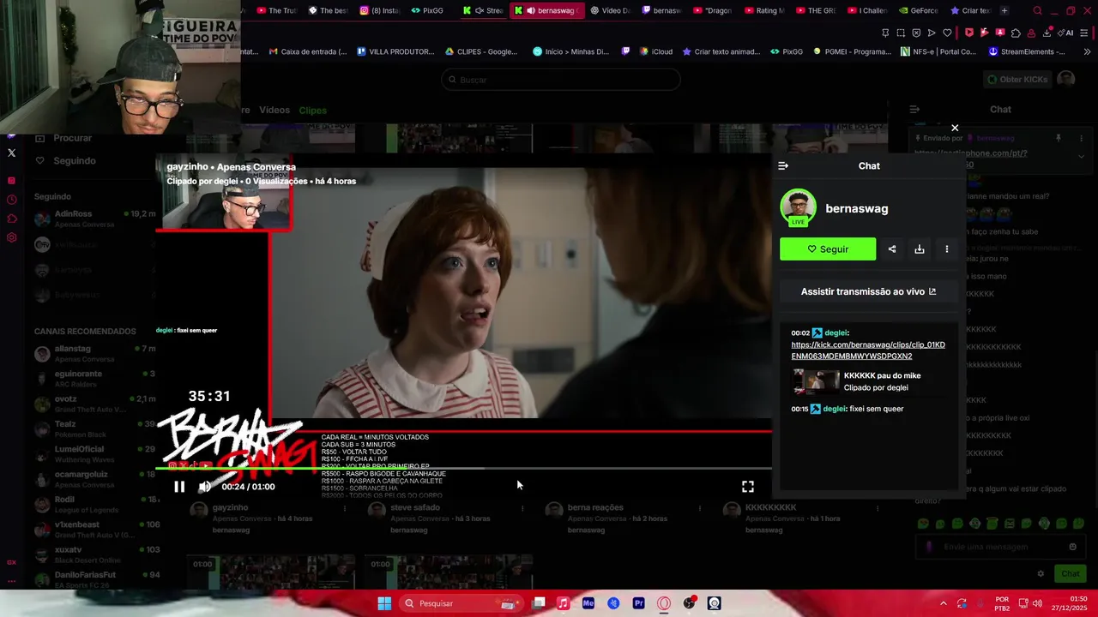
Task: Mute the clip volume
Action: pos(204,487)
